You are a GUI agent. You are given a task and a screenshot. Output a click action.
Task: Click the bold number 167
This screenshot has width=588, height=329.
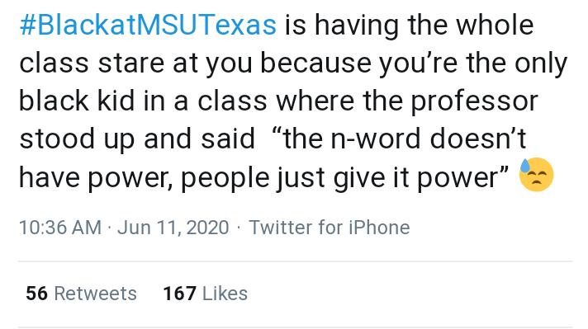click(x=180, y=293)
